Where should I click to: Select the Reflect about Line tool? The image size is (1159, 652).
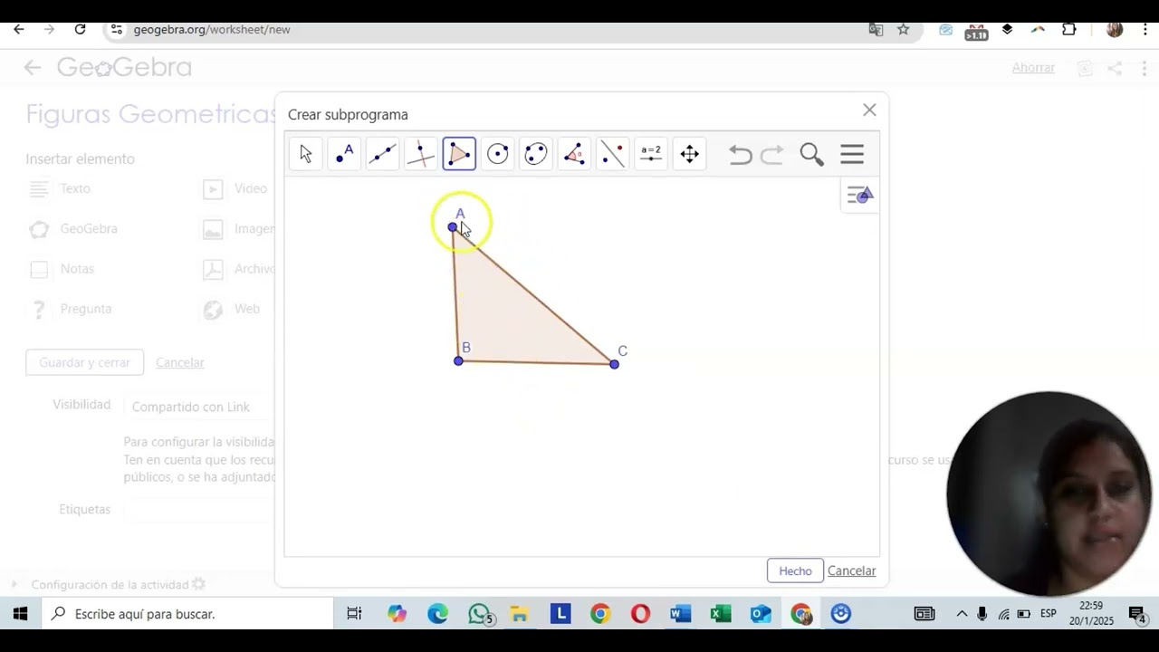[x=613, y=154]
